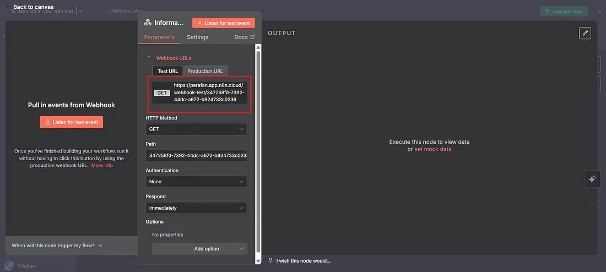606x272 pixels.
Task: Select the Production URL tab
Action: [x=205, y=71]
